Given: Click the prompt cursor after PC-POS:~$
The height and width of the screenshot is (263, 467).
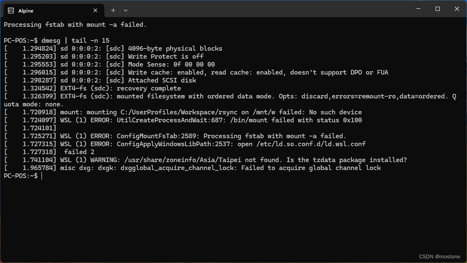Looking at the screenshot, I should click(41, 175).
